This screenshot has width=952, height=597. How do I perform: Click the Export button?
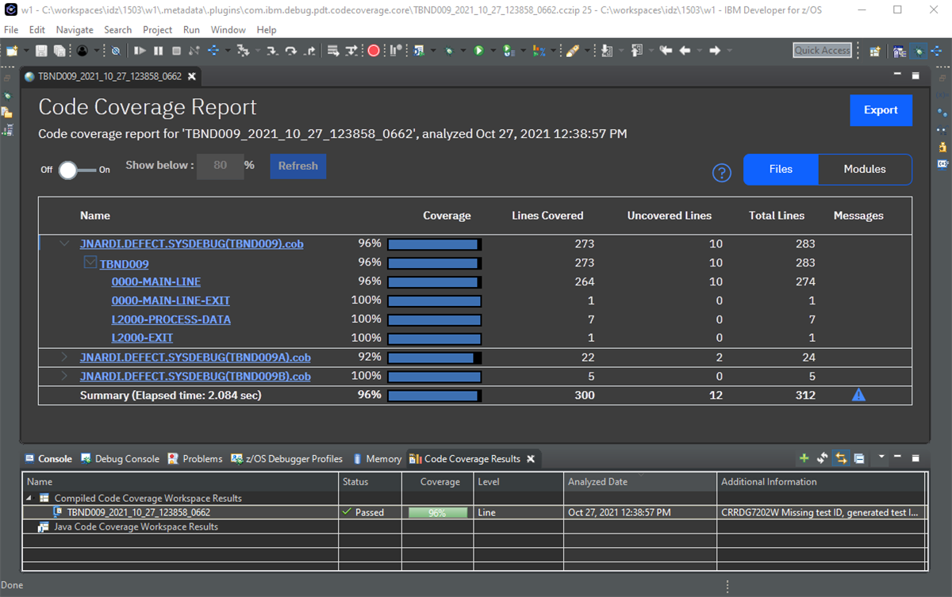click(x=881, y=110)
